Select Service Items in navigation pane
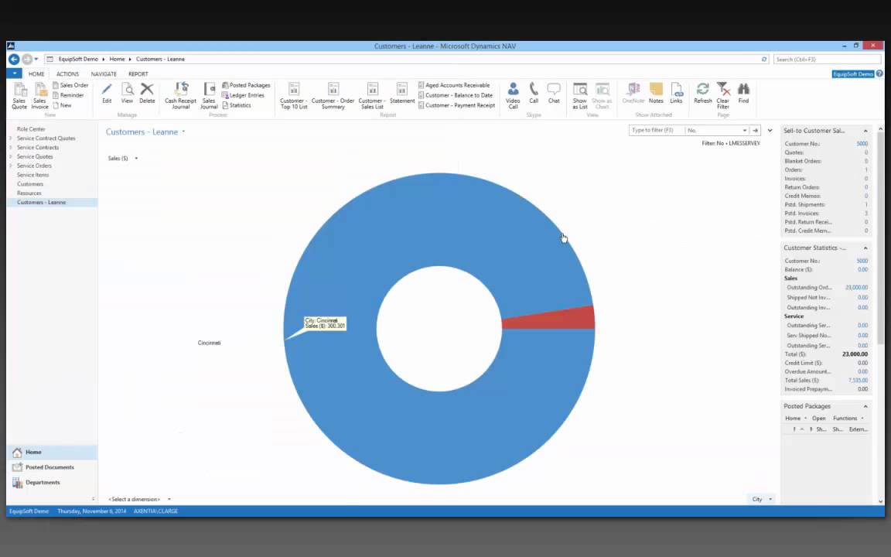 pos(33,175)
